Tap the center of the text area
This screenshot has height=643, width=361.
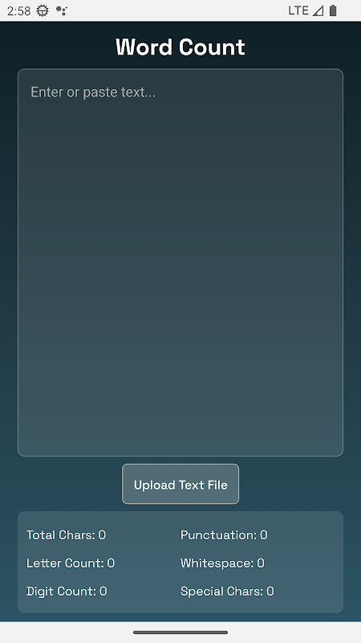[180, 263]
